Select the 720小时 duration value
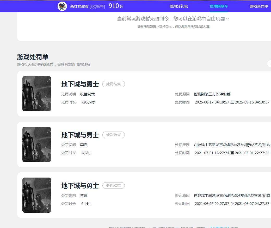Image resolution: width=271 pixels, height=228 pixels. click(x=88, y=102)
